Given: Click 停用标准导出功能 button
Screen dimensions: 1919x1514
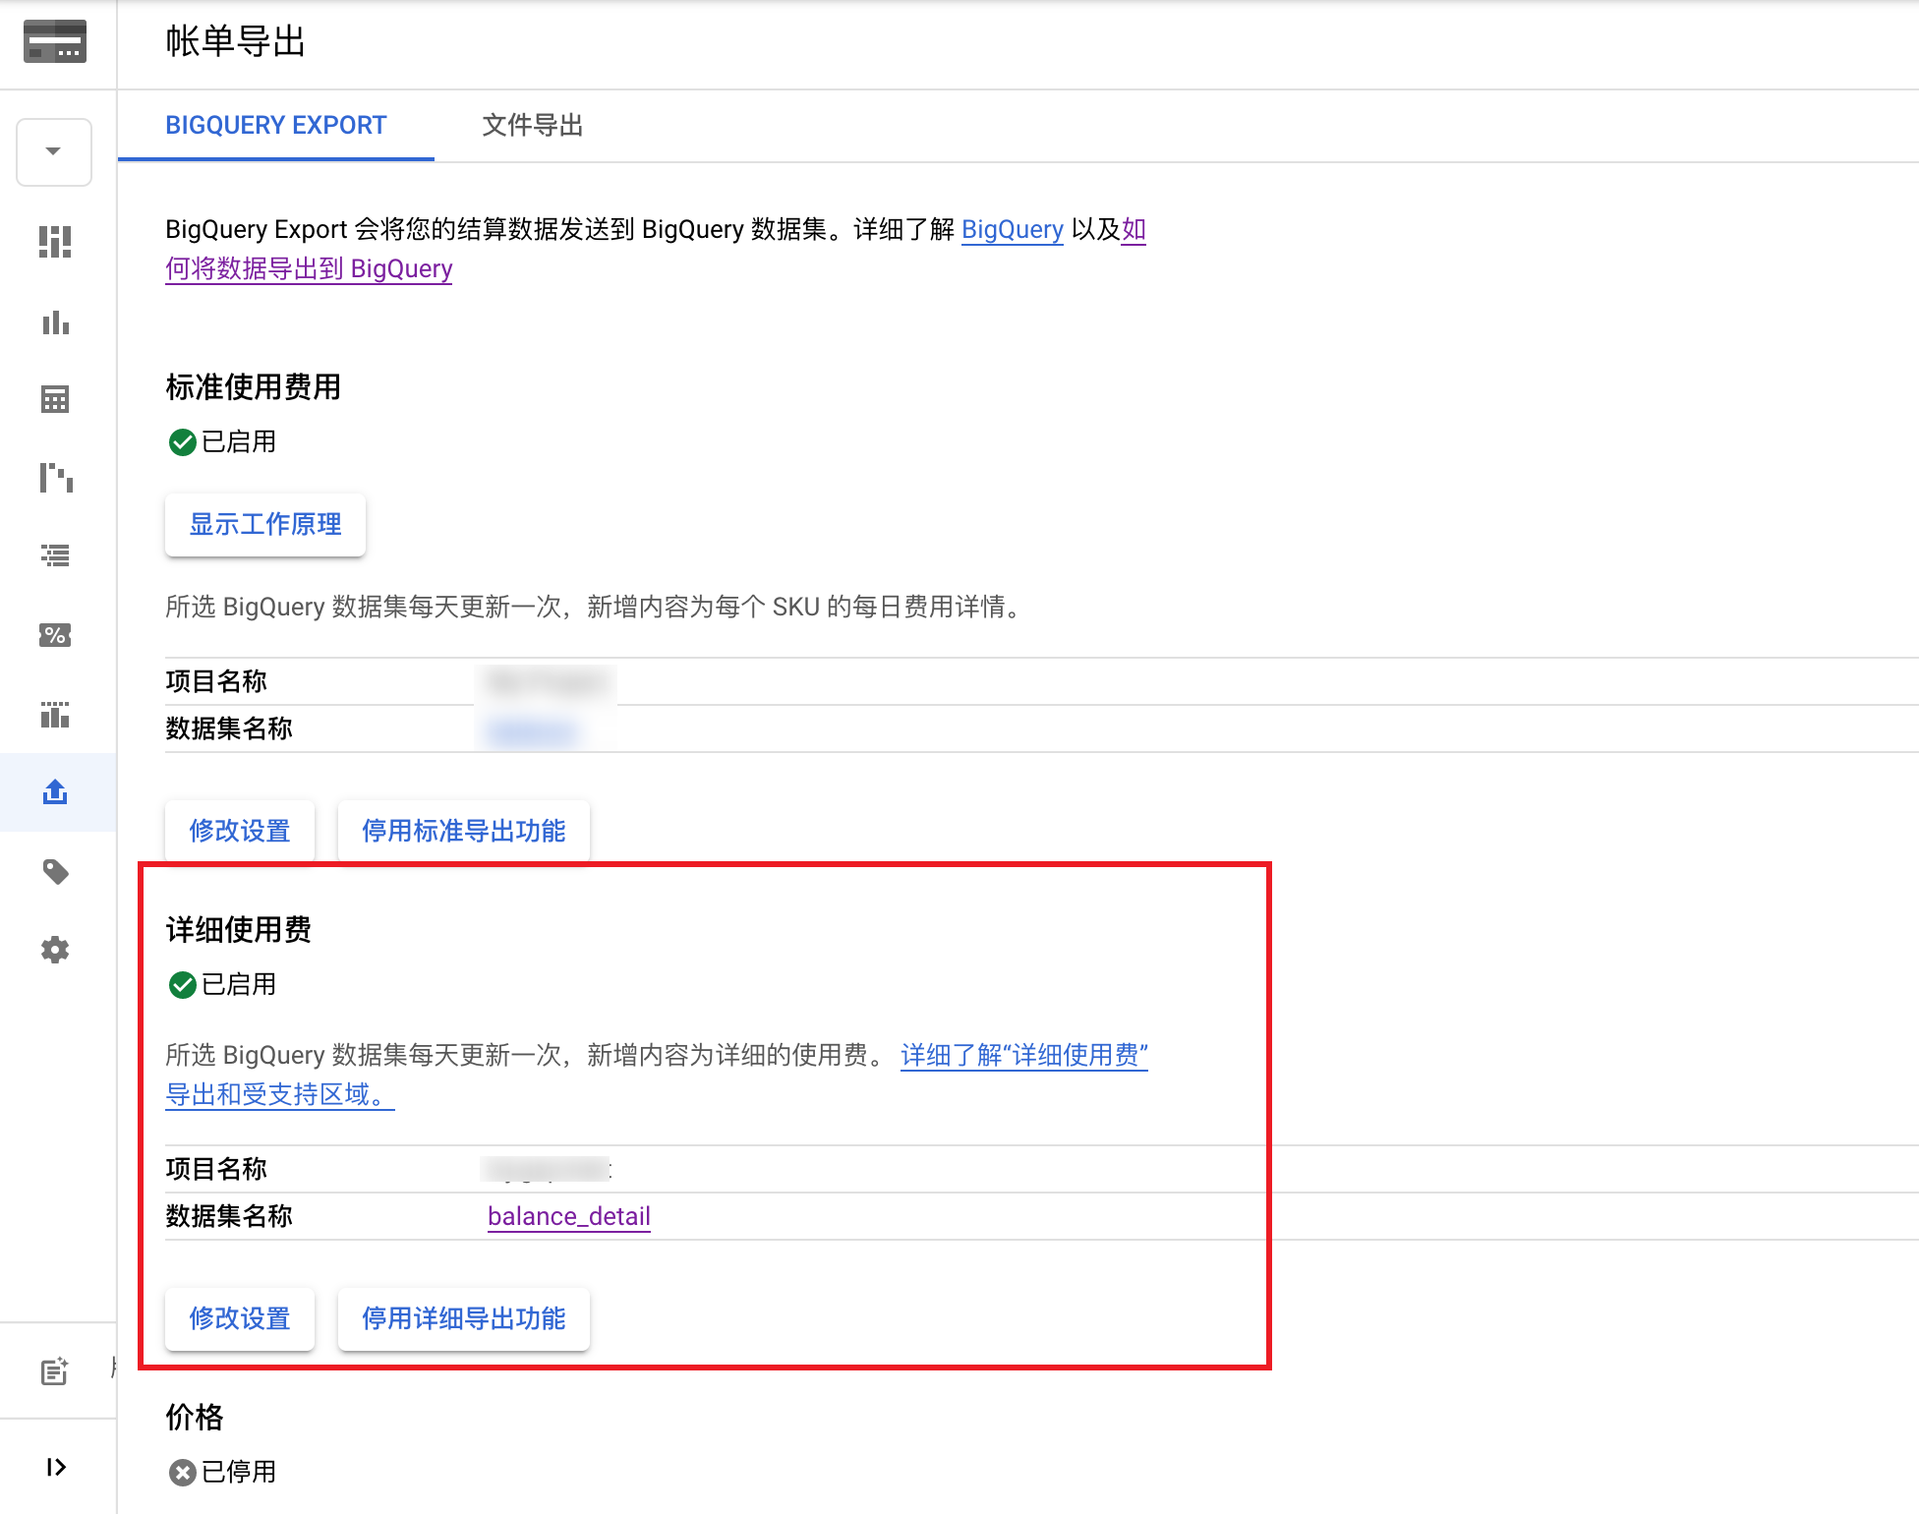Looking at the screenshot, I should point(463,831).
